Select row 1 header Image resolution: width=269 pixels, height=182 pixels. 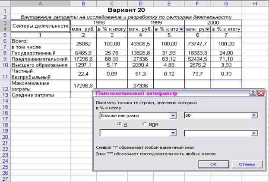click(x=5, y=11)
